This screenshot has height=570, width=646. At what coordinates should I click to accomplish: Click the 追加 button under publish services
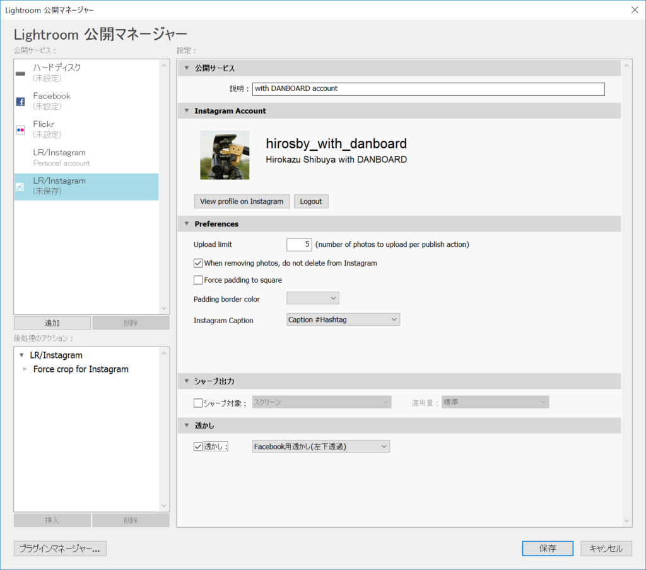tap(52, 323)
